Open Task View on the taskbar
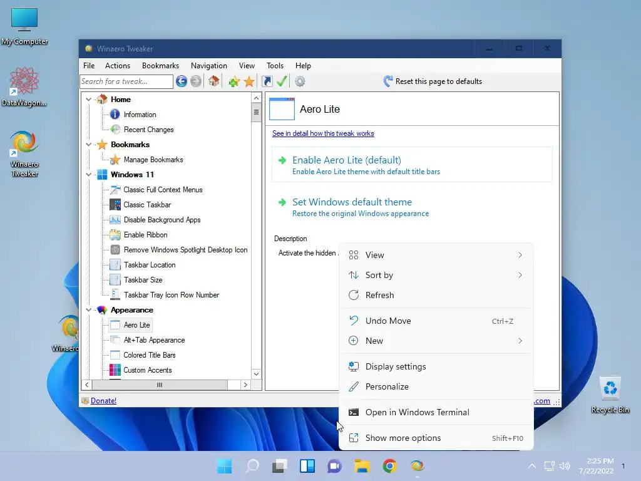 [280, 466]
